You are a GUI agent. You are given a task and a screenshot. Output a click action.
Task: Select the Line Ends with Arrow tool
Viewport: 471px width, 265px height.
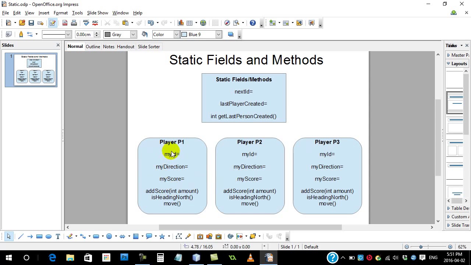[30, 236]
